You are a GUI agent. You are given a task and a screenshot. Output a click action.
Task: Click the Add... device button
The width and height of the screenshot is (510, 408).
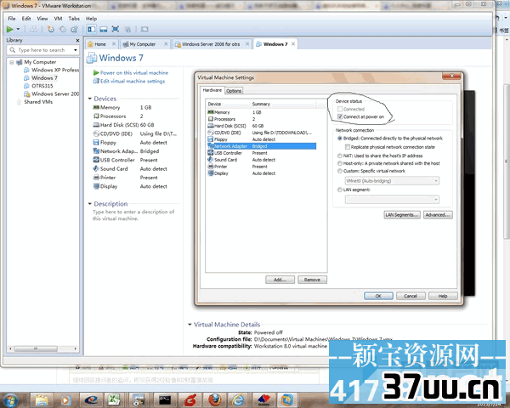280,280
